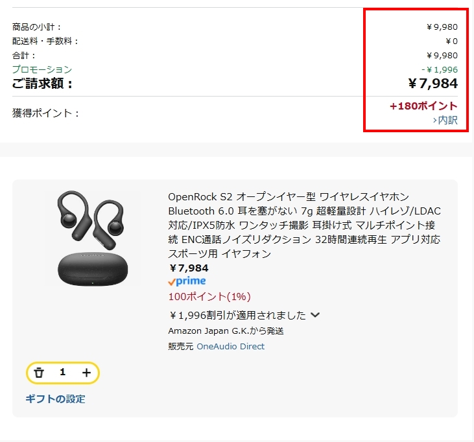
Task: Click the trash icon to remove item
Action: (39, 373)
